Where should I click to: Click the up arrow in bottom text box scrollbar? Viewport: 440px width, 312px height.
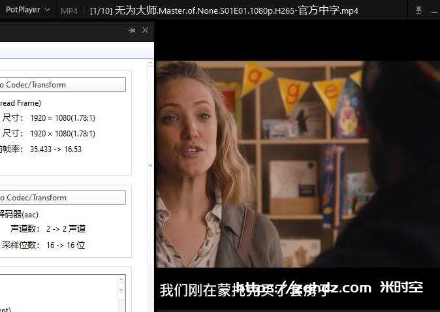click(121, 279)
